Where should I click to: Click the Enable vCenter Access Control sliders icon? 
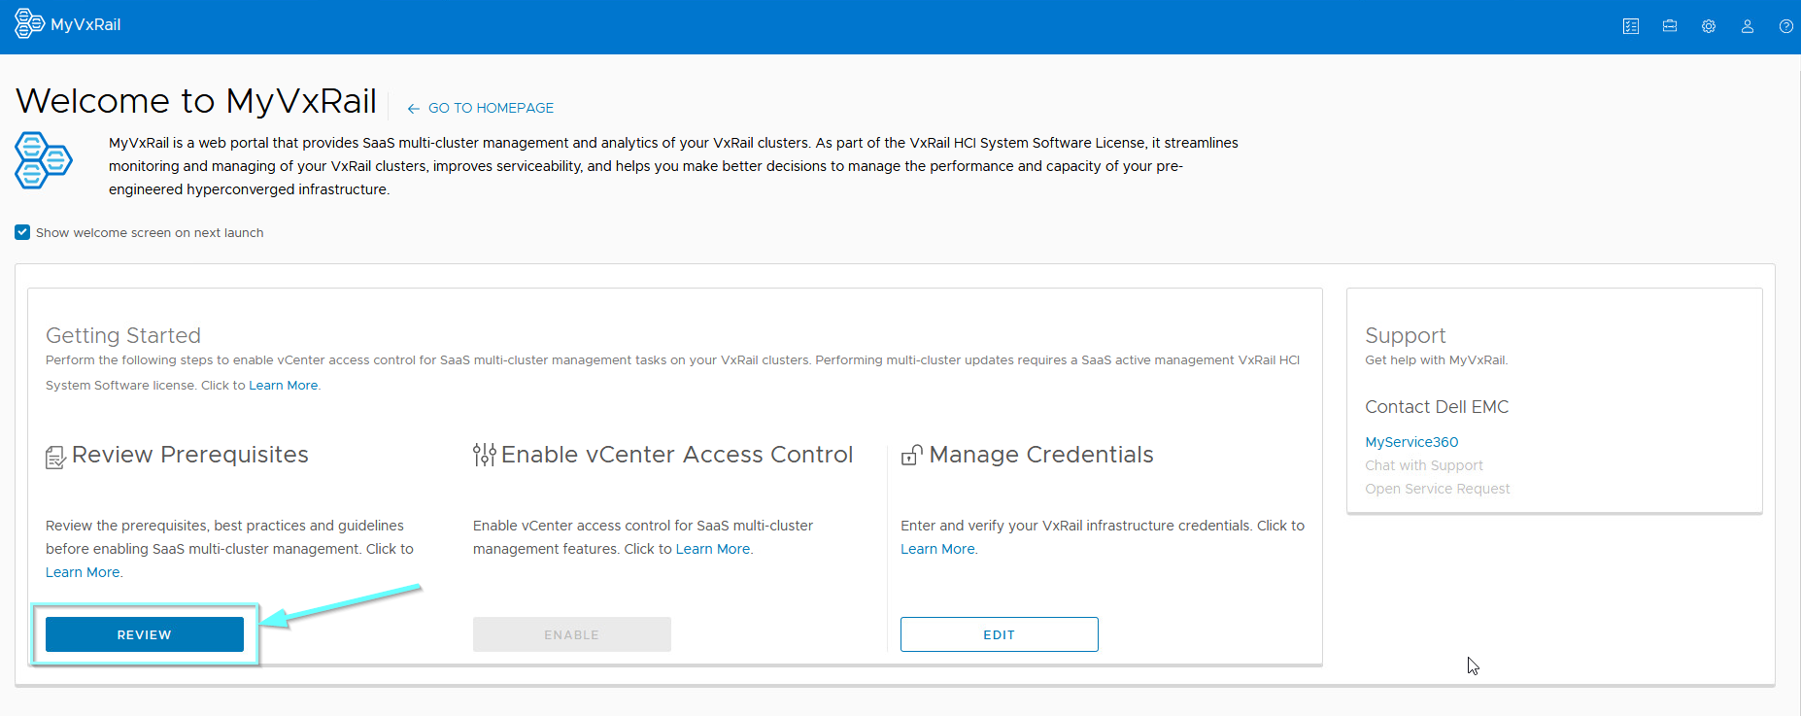click(485, 455)
